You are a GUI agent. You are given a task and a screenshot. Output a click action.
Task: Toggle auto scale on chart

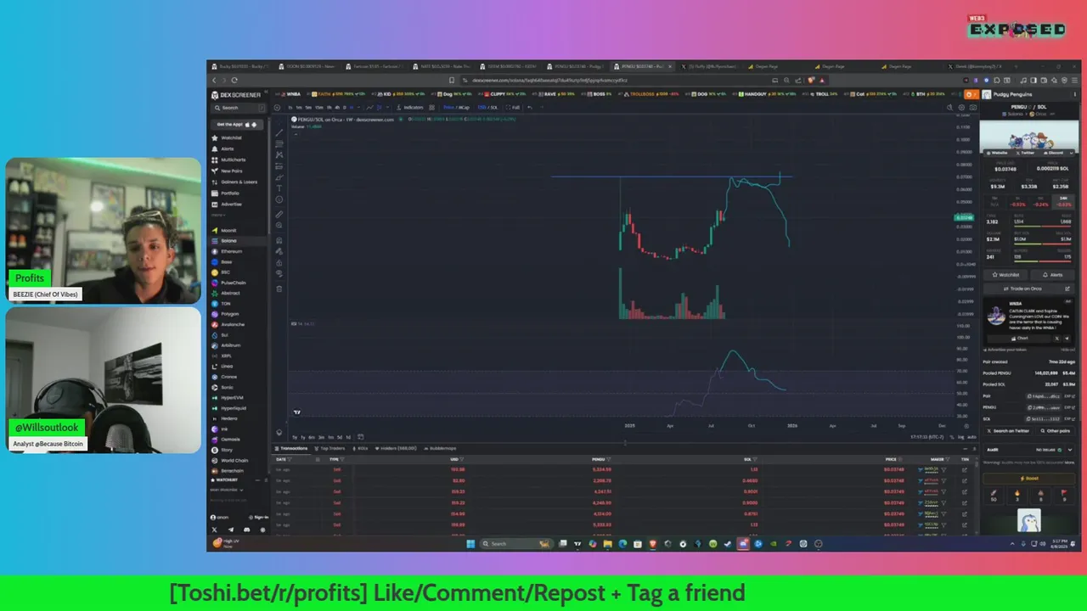click(x=972, y=437)
